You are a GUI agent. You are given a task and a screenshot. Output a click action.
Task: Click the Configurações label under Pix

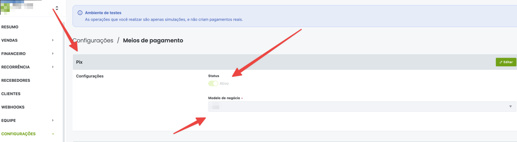point(90,76)
